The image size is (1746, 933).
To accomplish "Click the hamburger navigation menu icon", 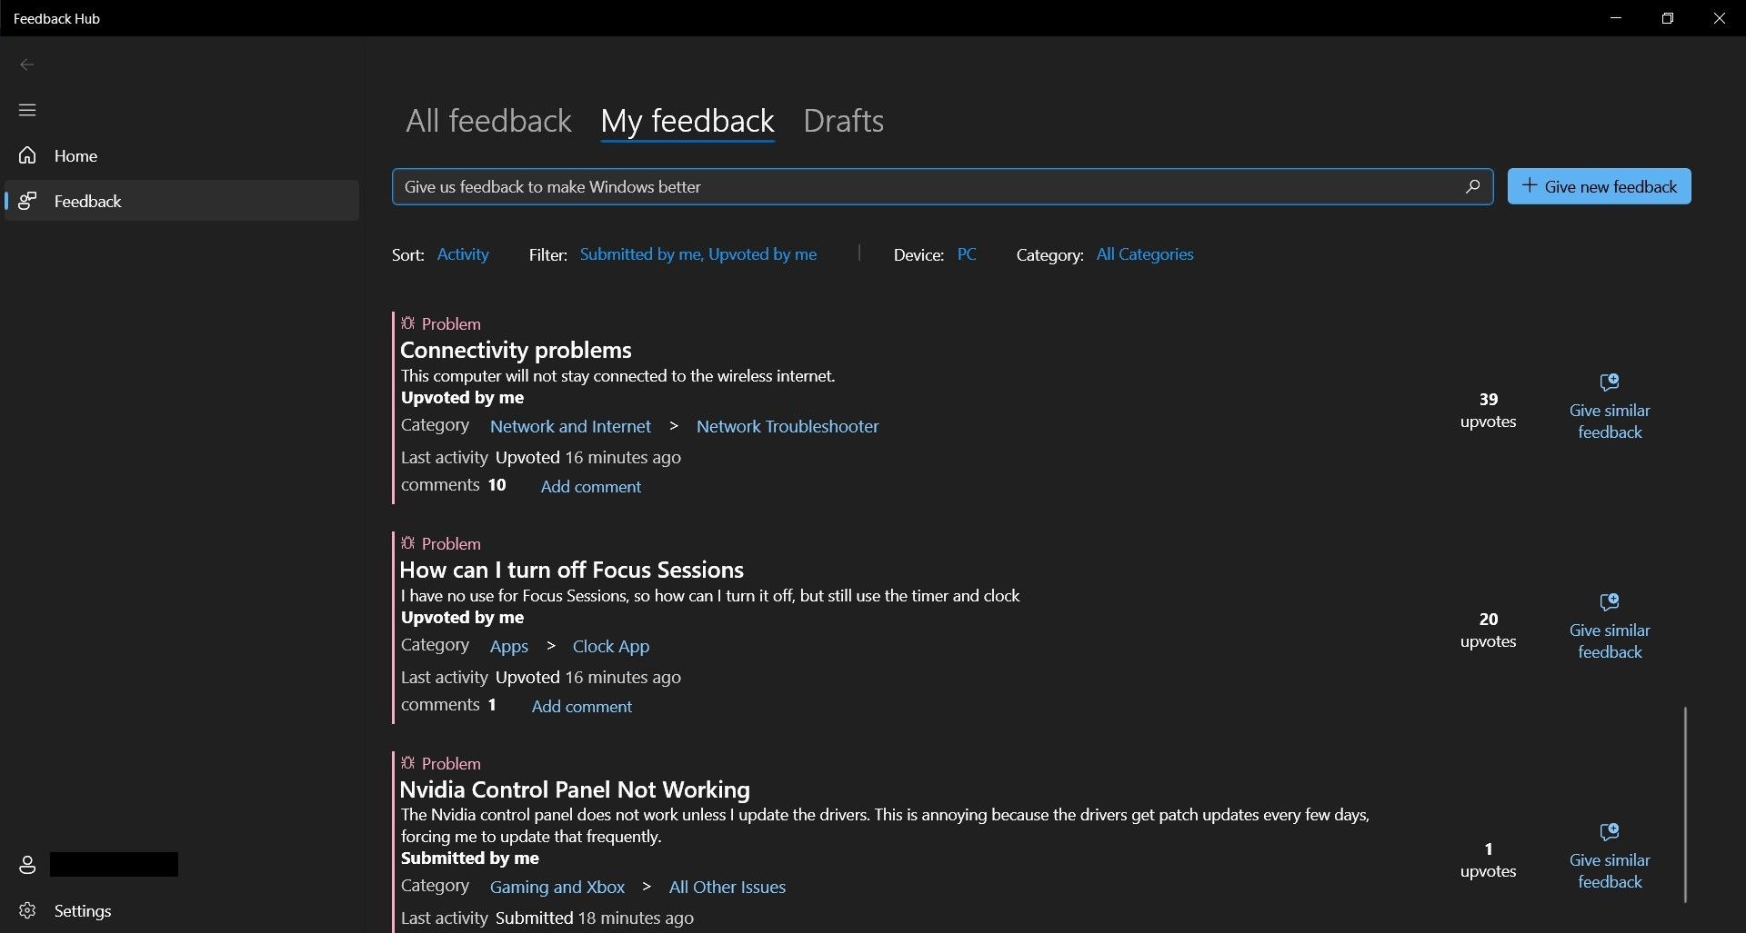I will (27, 110).
